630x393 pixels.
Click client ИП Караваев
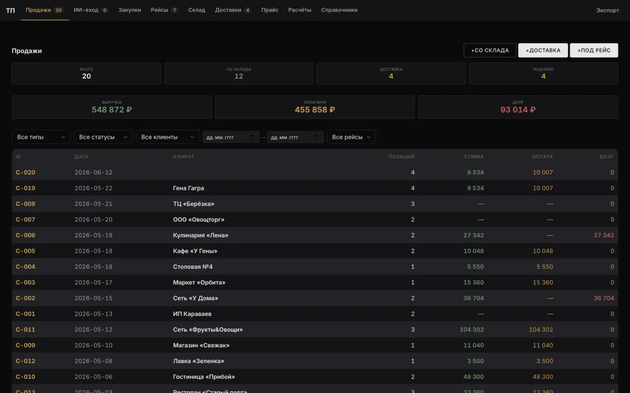pos(193,314)
